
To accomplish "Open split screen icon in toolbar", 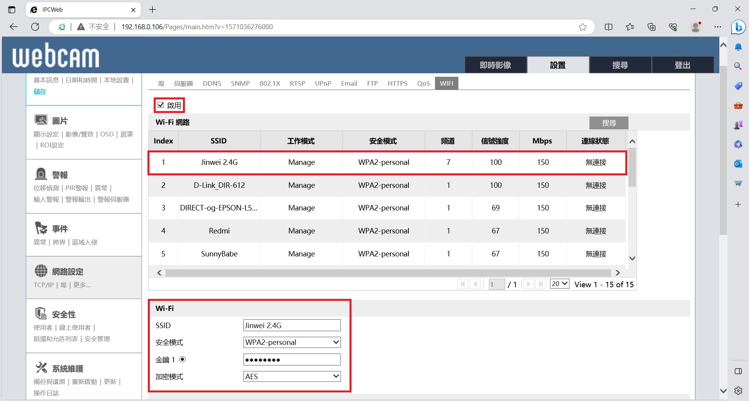I will tap(609, 26).
